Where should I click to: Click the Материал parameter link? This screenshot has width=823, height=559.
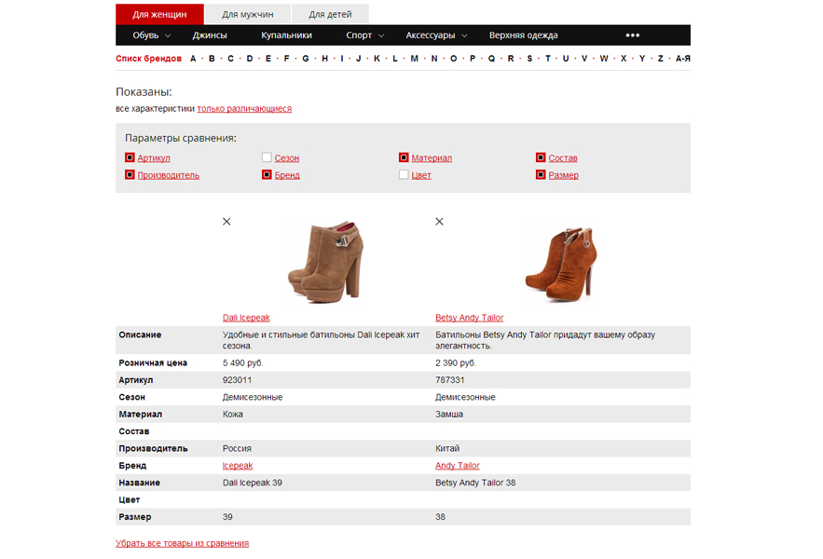click(432, 158)
